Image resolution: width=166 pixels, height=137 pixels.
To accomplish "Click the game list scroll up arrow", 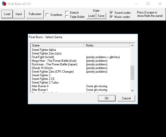I will [x=132, y=45].
